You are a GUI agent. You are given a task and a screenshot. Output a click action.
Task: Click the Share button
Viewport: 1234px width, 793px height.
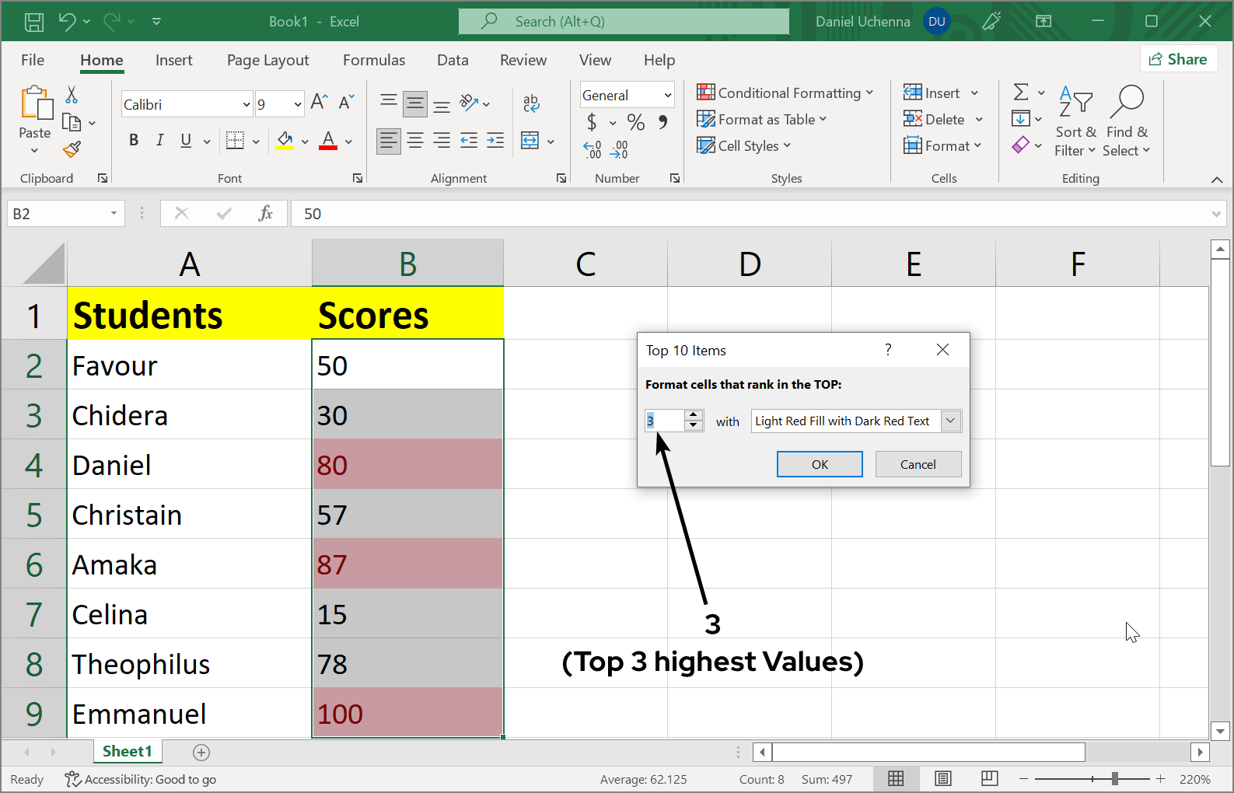(x=1177, y=59)
